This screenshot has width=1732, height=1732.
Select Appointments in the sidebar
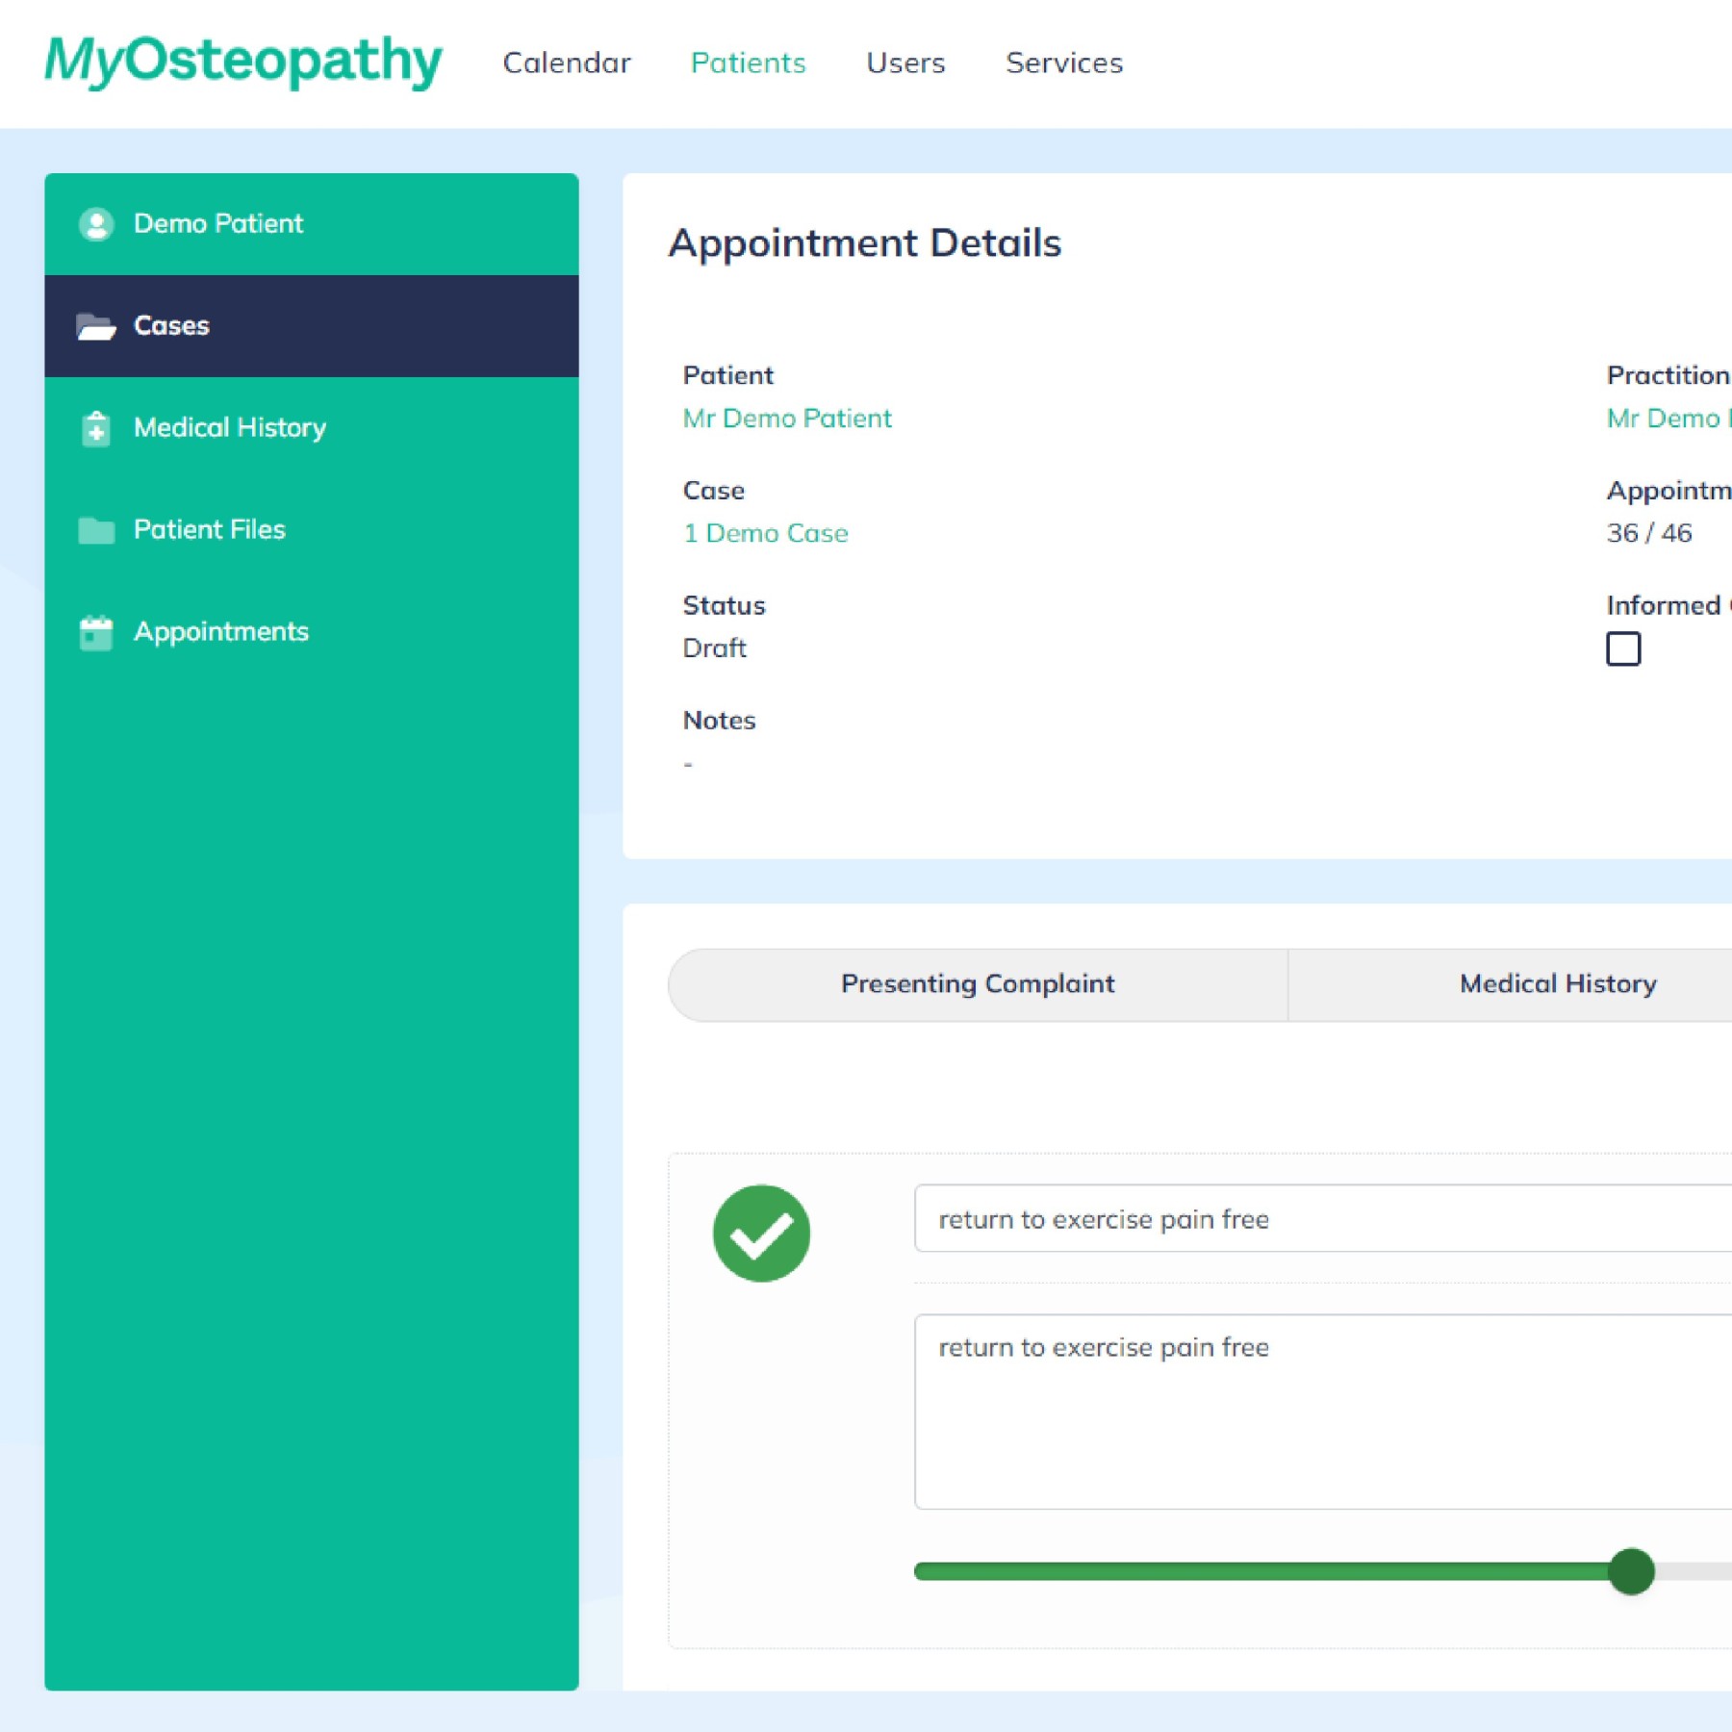[312, 632]
